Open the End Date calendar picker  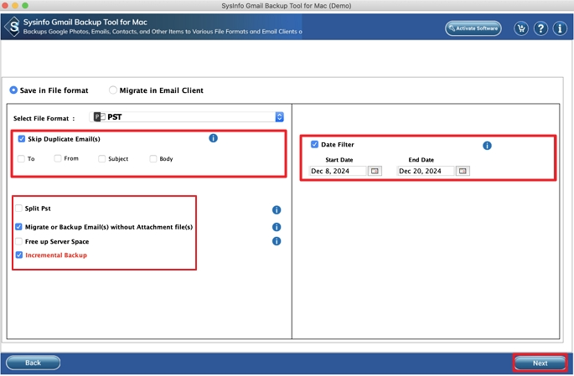(463, 171)
